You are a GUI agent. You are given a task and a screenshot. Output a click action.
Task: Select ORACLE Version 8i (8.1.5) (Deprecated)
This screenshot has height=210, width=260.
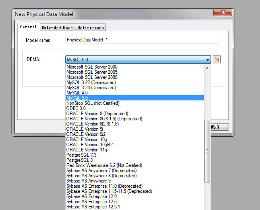[135, 119]
